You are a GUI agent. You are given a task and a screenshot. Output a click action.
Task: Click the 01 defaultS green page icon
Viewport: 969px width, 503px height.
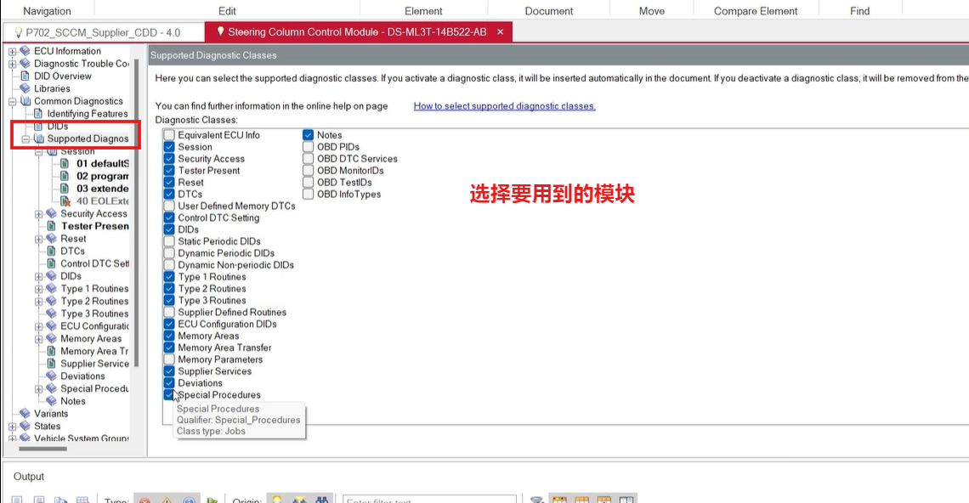point(65,164)
